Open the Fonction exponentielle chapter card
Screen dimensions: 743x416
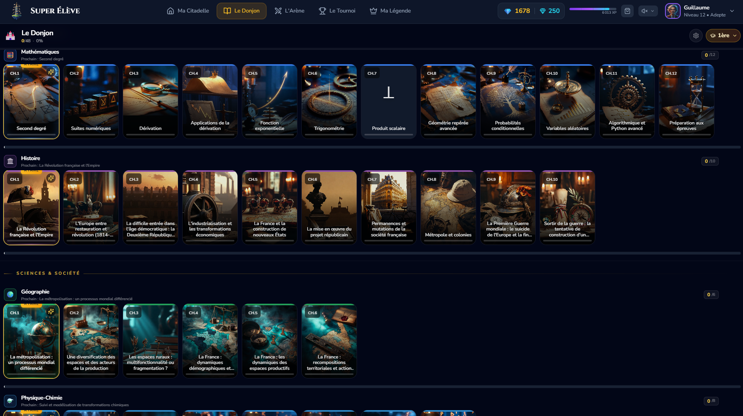coord(270,101)
